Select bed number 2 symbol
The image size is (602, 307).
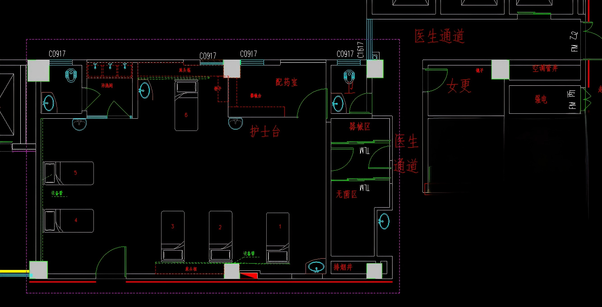tap(220, 236)
